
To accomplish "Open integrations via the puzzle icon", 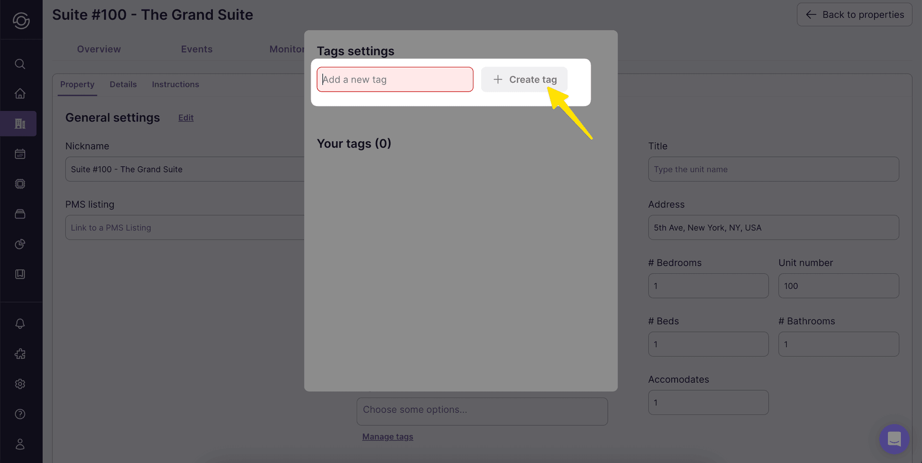I will 20,354.
